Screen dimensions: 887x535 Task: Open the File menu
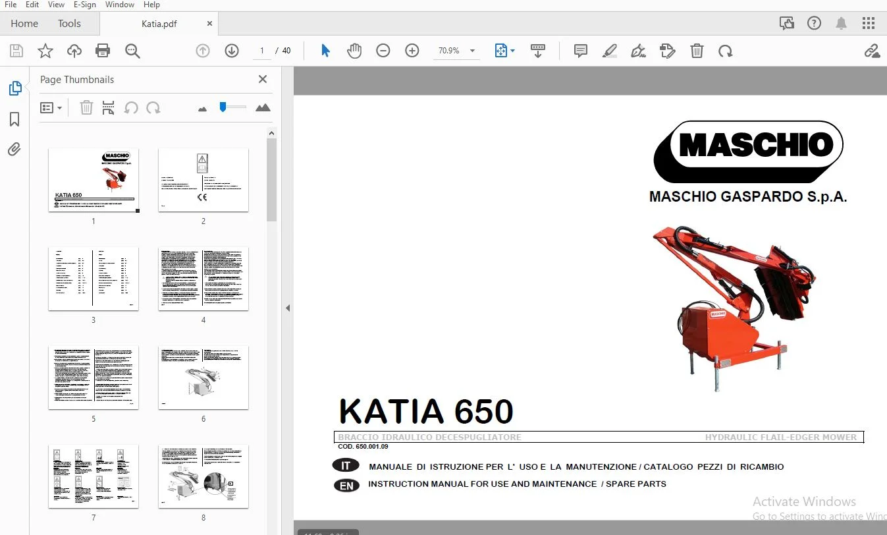(11, 5)
